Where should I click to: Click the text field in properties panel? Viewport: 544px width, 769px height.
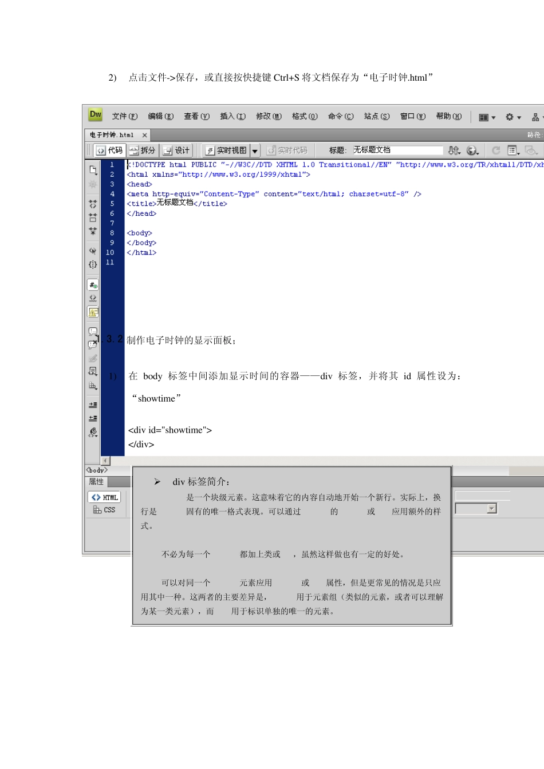point(483,496)
